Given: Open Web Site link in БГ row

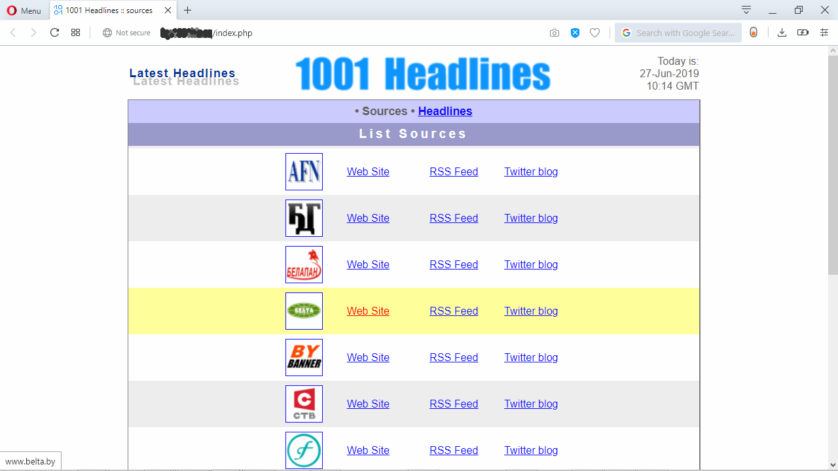Looking at the screenshot, I should tap(368, 218).
